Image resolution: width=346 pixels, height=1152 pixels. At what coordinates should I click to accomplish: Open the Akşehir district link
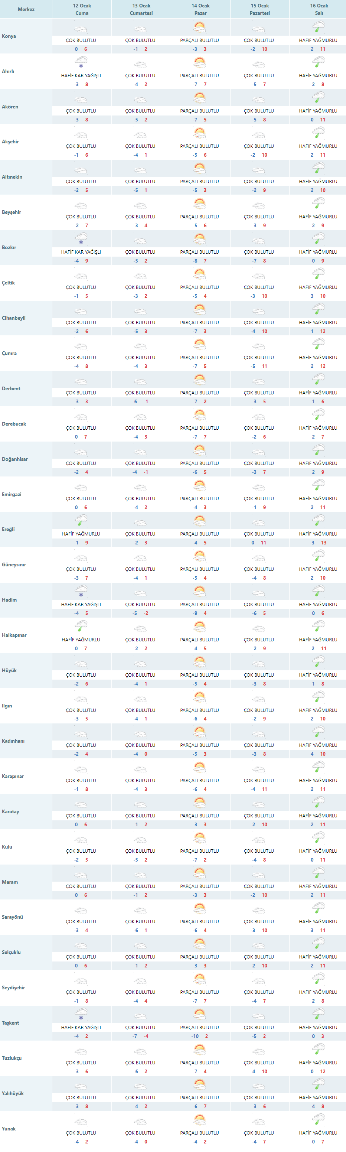(10, 142)
